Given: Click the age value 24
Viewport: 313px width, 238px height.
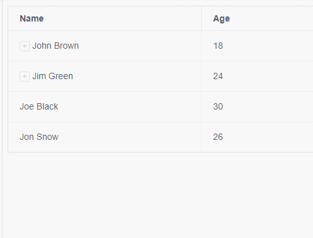Looking at the screenshot, I should click(218, 76).
